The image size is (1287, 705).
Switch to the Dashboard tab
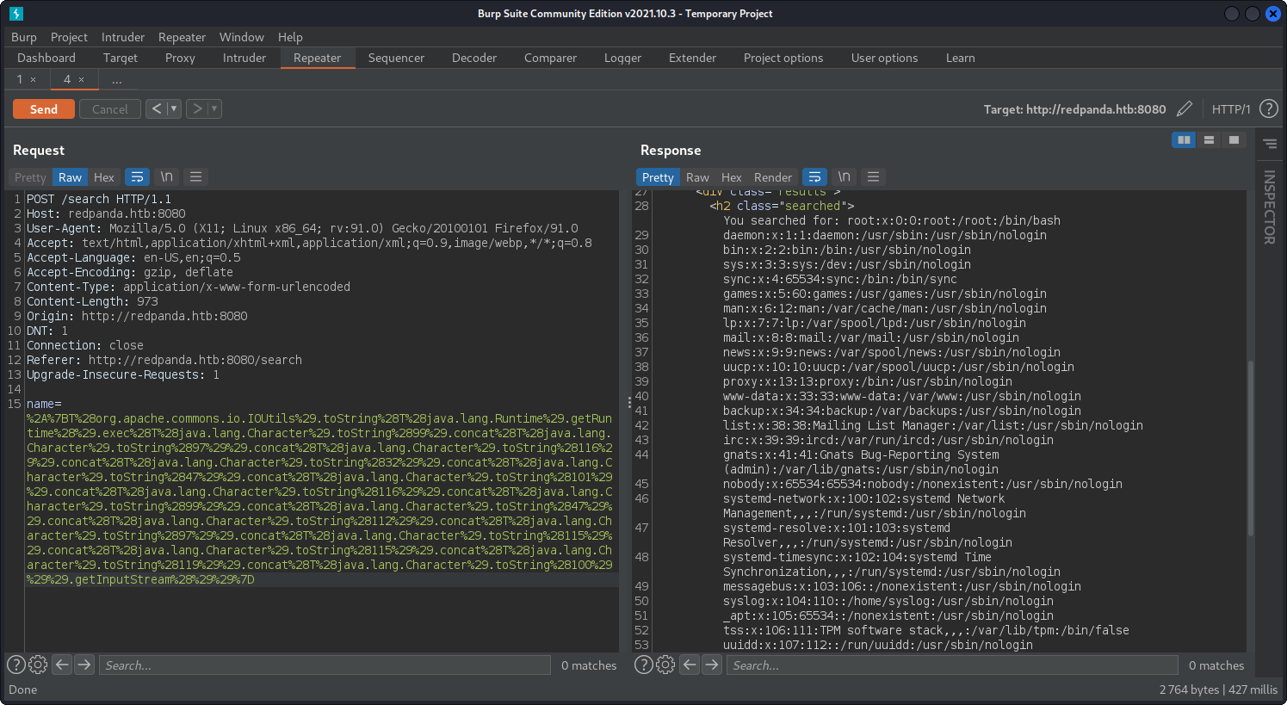click(x=46, y=58)
